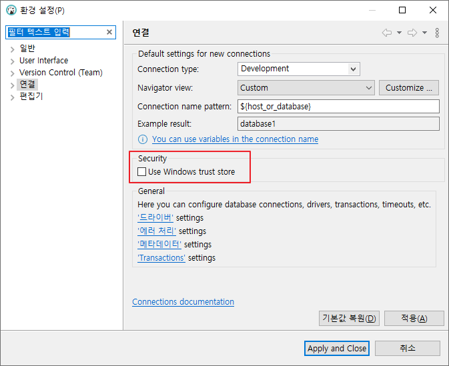Maximize the preferences window

[x=402, y=10]
